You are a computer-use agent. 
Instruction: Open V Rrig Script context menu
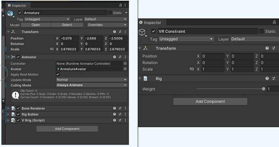point(125,120)
